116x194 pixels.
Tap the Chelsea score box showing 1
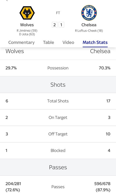click(61, 25)
